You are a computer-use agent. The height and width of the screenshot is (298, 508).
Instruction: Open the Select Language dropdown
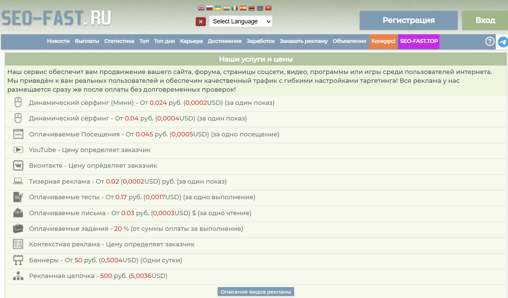[x=241, y=21]
